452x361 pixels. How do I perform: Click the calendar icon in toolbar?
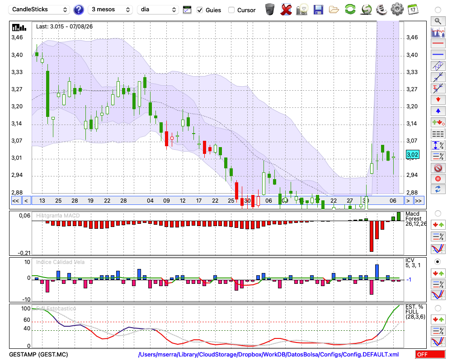pyautogui.click(x=413, y=9)
